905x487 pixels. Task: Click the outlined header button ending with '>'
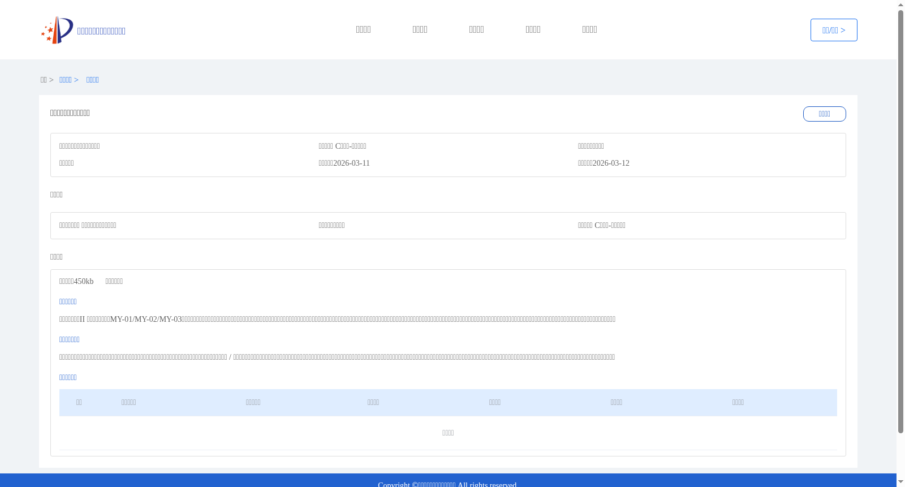click(834, 30)
